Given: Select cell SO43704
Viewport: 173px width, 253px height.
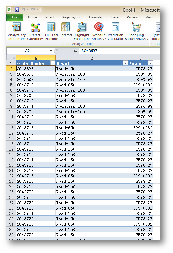Looking at the screenshot, I should point(36,106).
